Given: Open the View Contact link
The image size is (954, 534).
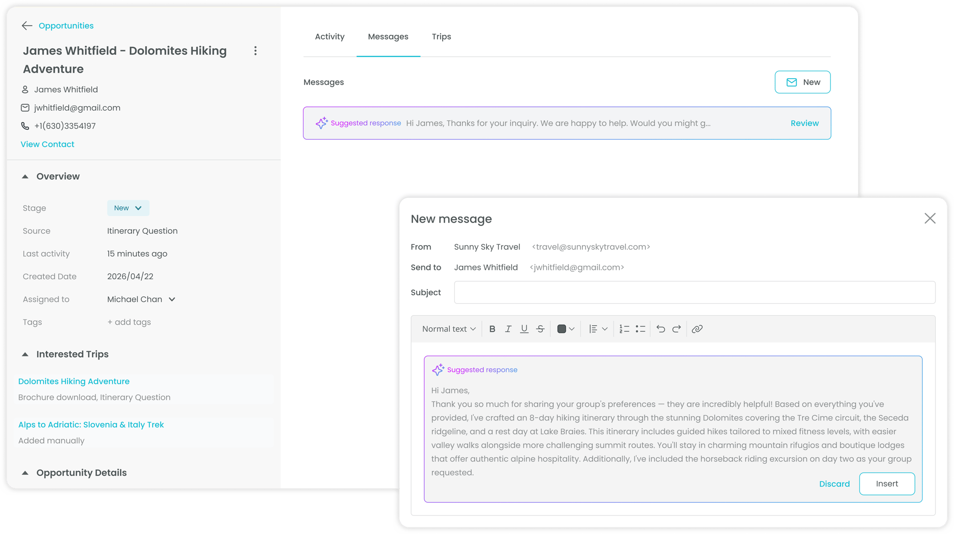Looking at the screenshot, I should 47,144.
